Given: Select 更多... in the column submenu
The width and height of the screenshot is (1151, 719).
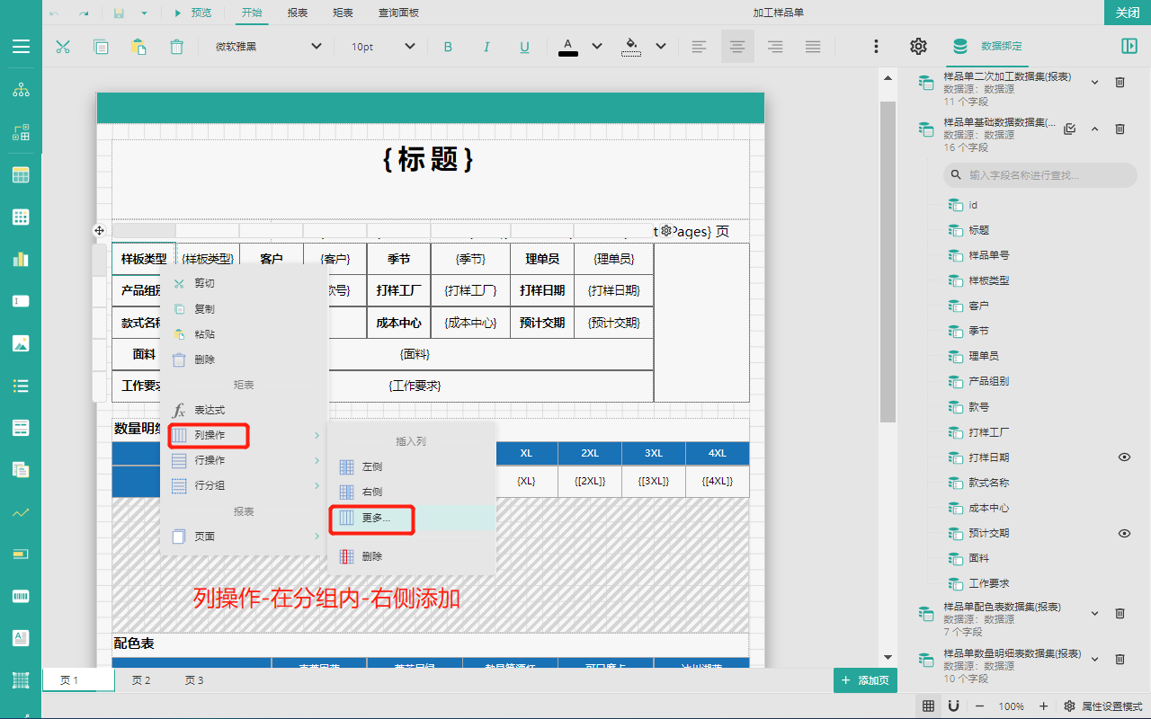Looking at the screenshot, I should coord(376,518).
